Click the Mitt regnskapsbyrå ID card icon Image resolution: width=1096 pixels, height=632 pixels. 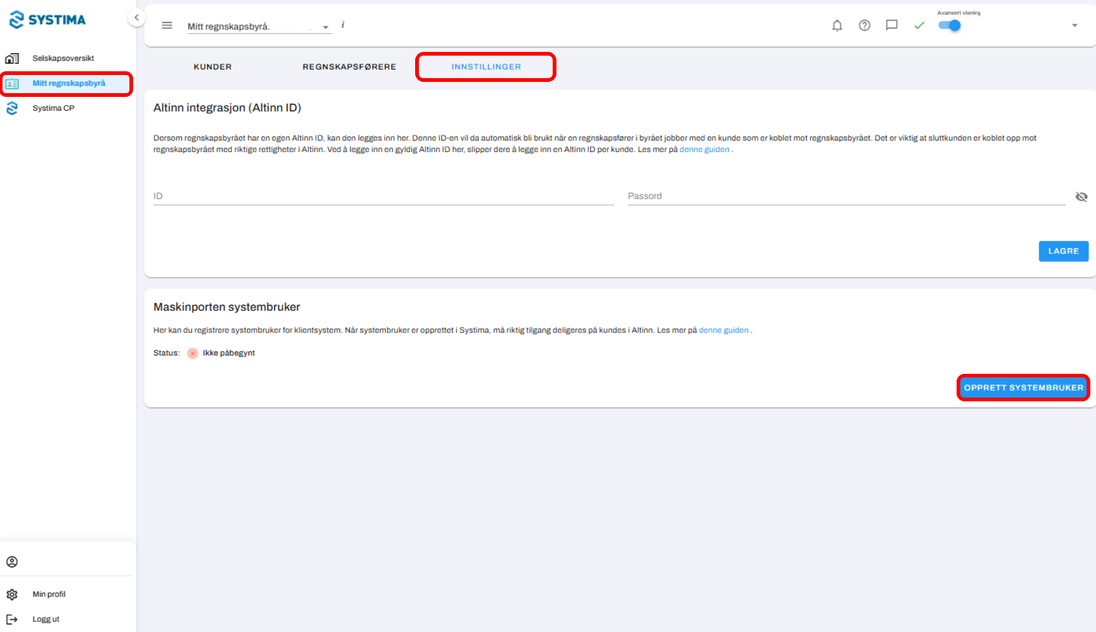click(12, 83)
